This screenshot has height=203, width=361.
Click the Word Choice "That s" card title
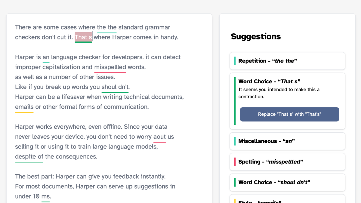coord(269,82)
